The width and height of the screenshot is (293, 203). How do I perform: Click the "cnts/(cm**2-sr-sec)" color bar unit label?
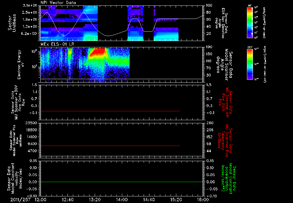[x=264, y=22]
